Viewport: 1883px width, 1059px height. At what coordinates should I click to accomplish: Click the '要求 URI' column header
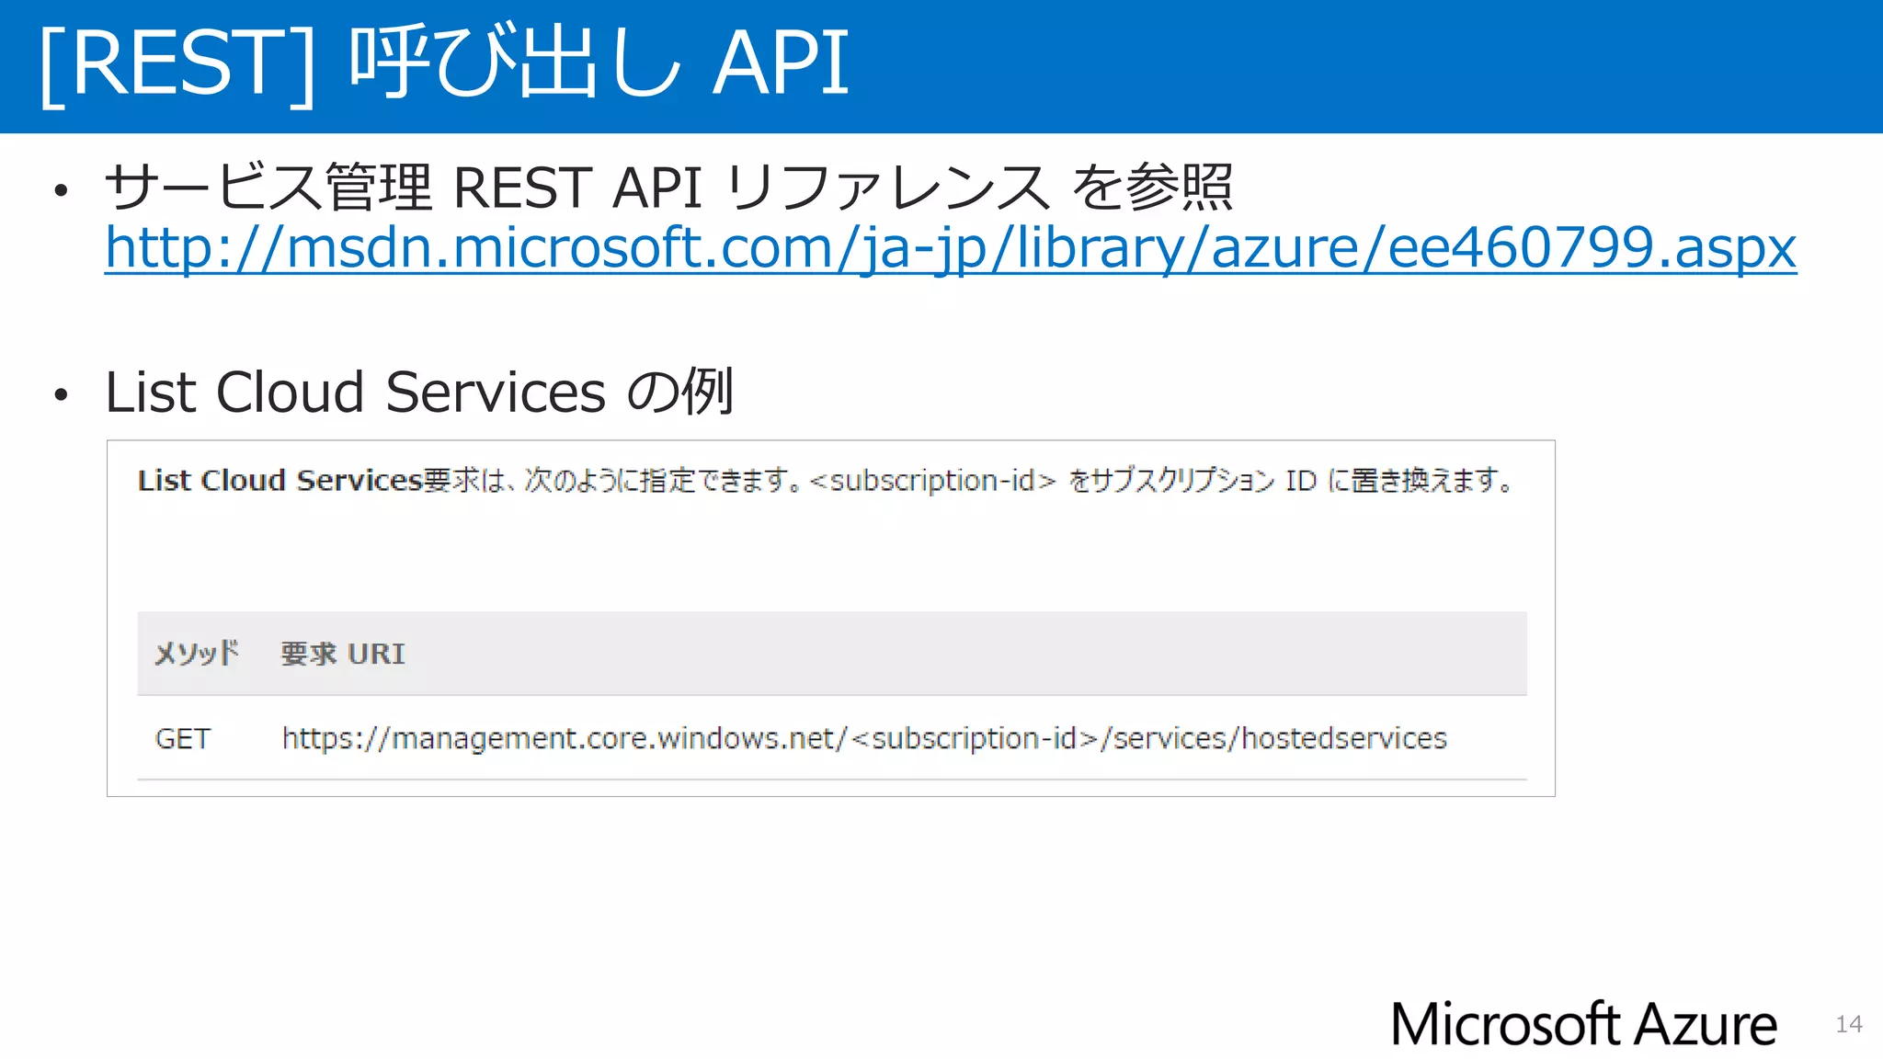343,654
